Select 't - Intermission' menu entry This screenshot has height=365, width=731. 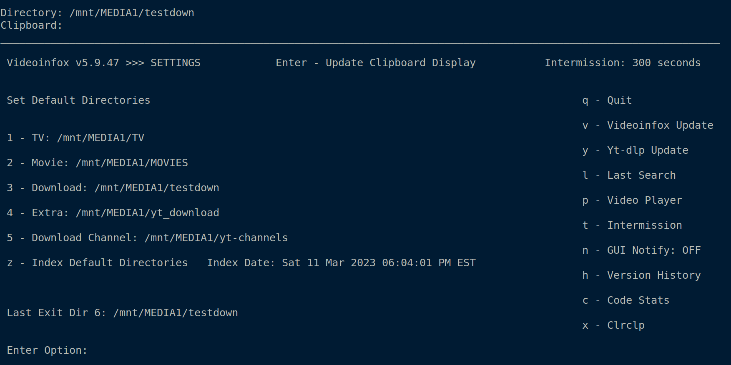[632, 225]
